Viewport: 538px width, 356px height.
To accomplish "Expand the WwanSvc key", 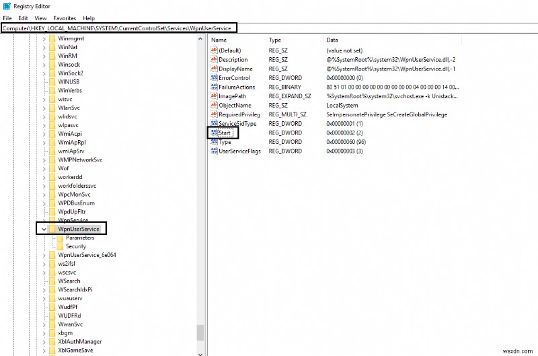I will [x=44, y=324].
